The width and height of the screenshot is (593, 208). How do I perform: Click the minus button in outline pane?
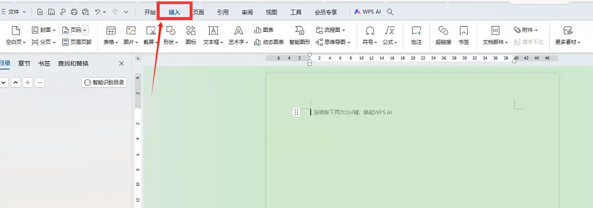(x=40, y=83)
